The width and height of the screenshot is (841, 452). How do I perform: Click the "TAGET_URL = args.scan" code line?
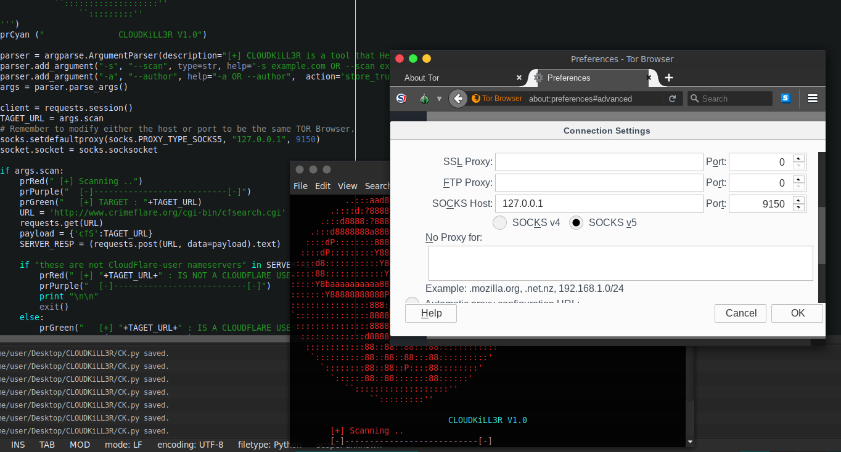(x=52, y=118)
